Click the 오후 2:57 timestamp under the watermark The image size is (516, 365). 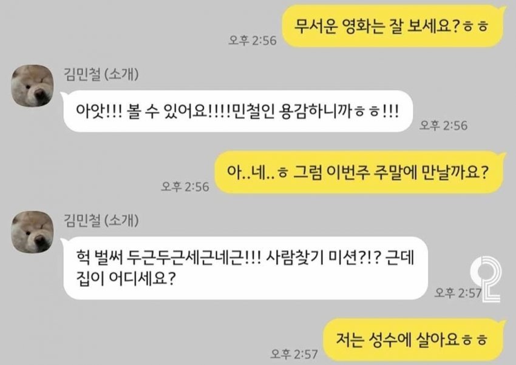458,292
